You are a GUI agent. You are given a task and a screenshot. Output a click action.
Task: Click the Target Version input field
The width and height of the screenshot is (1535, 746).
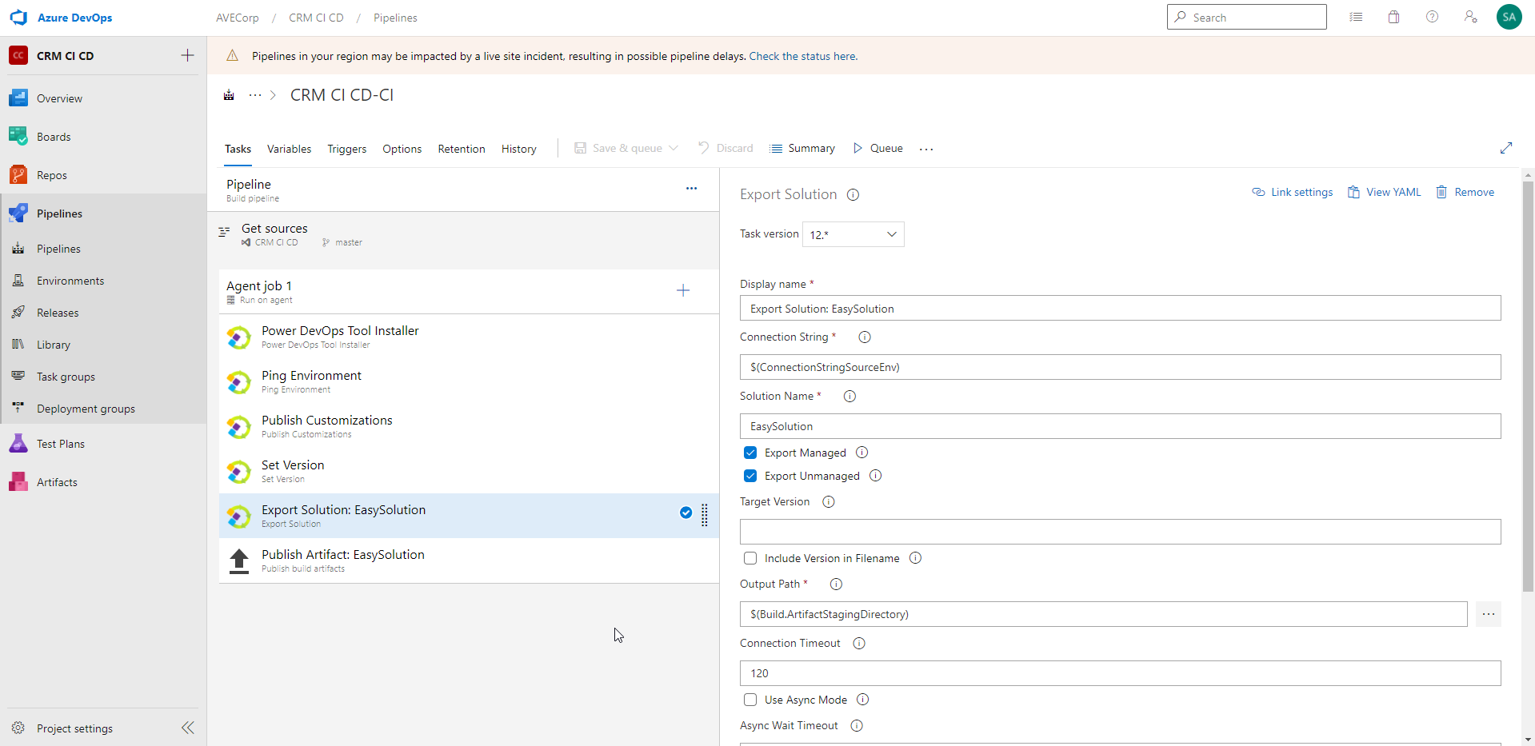tap(1120, 532)
